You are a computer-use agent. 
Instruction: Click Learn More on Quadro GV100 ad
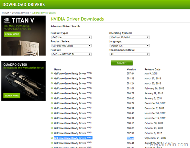[x=12, y=96]
